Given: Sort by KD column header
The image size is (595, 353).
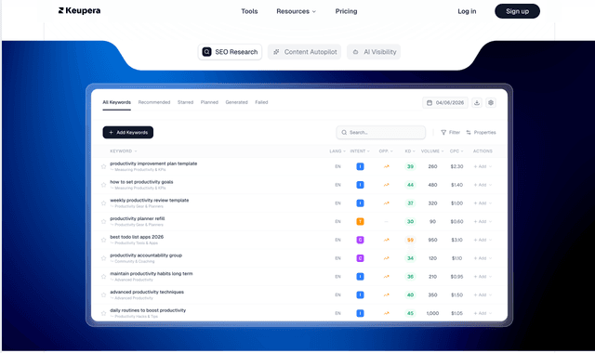Looking at the screenshot, I should pos(410,151).
